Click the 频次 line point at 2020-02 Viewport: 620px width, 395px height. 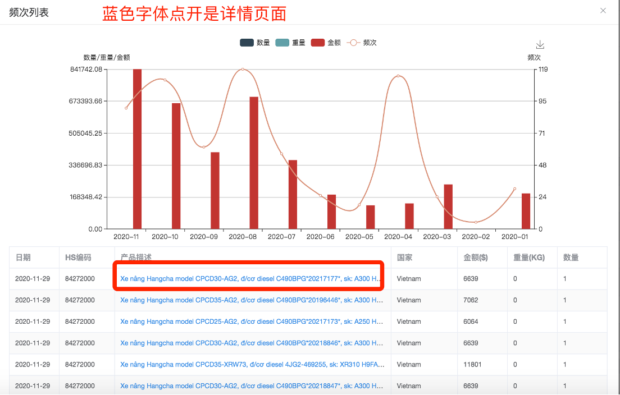click(x=476, y=222)
